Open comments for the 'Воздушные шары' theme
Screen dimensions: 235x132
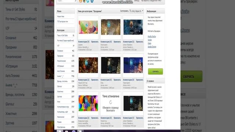[84, 118]
